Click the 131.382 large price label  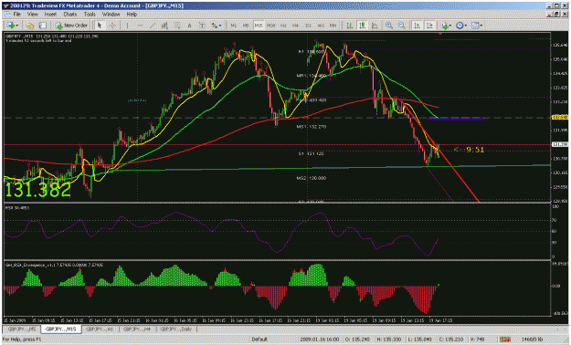pyautogui.click(x=37, y=191)
